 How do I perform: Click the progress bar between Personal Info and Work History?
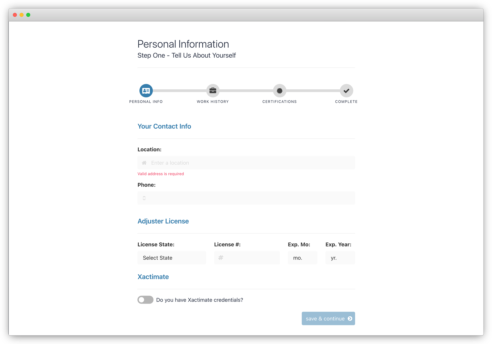coord(179,91)
